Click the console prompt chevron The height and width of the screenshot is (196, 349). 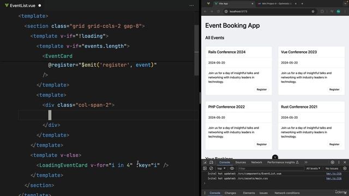204,183
